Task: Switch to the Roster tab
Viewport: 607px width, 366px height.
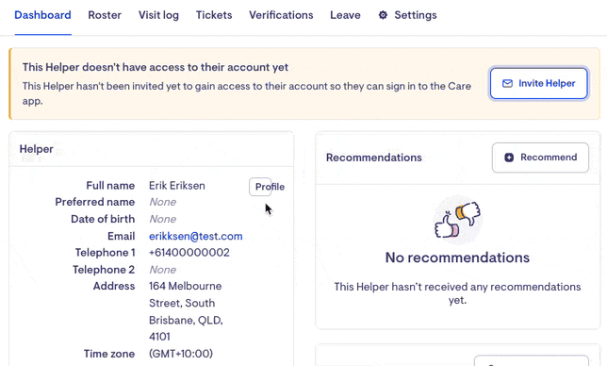Action: tap(105, 15)
